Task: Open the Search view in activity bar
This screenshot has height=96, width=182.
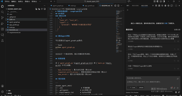Action: coord(2,12)
